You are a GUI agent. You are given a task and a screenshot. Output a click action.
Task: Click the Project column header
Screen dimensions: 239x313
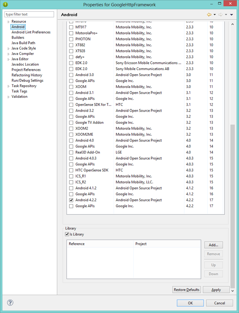coord(167,244)
